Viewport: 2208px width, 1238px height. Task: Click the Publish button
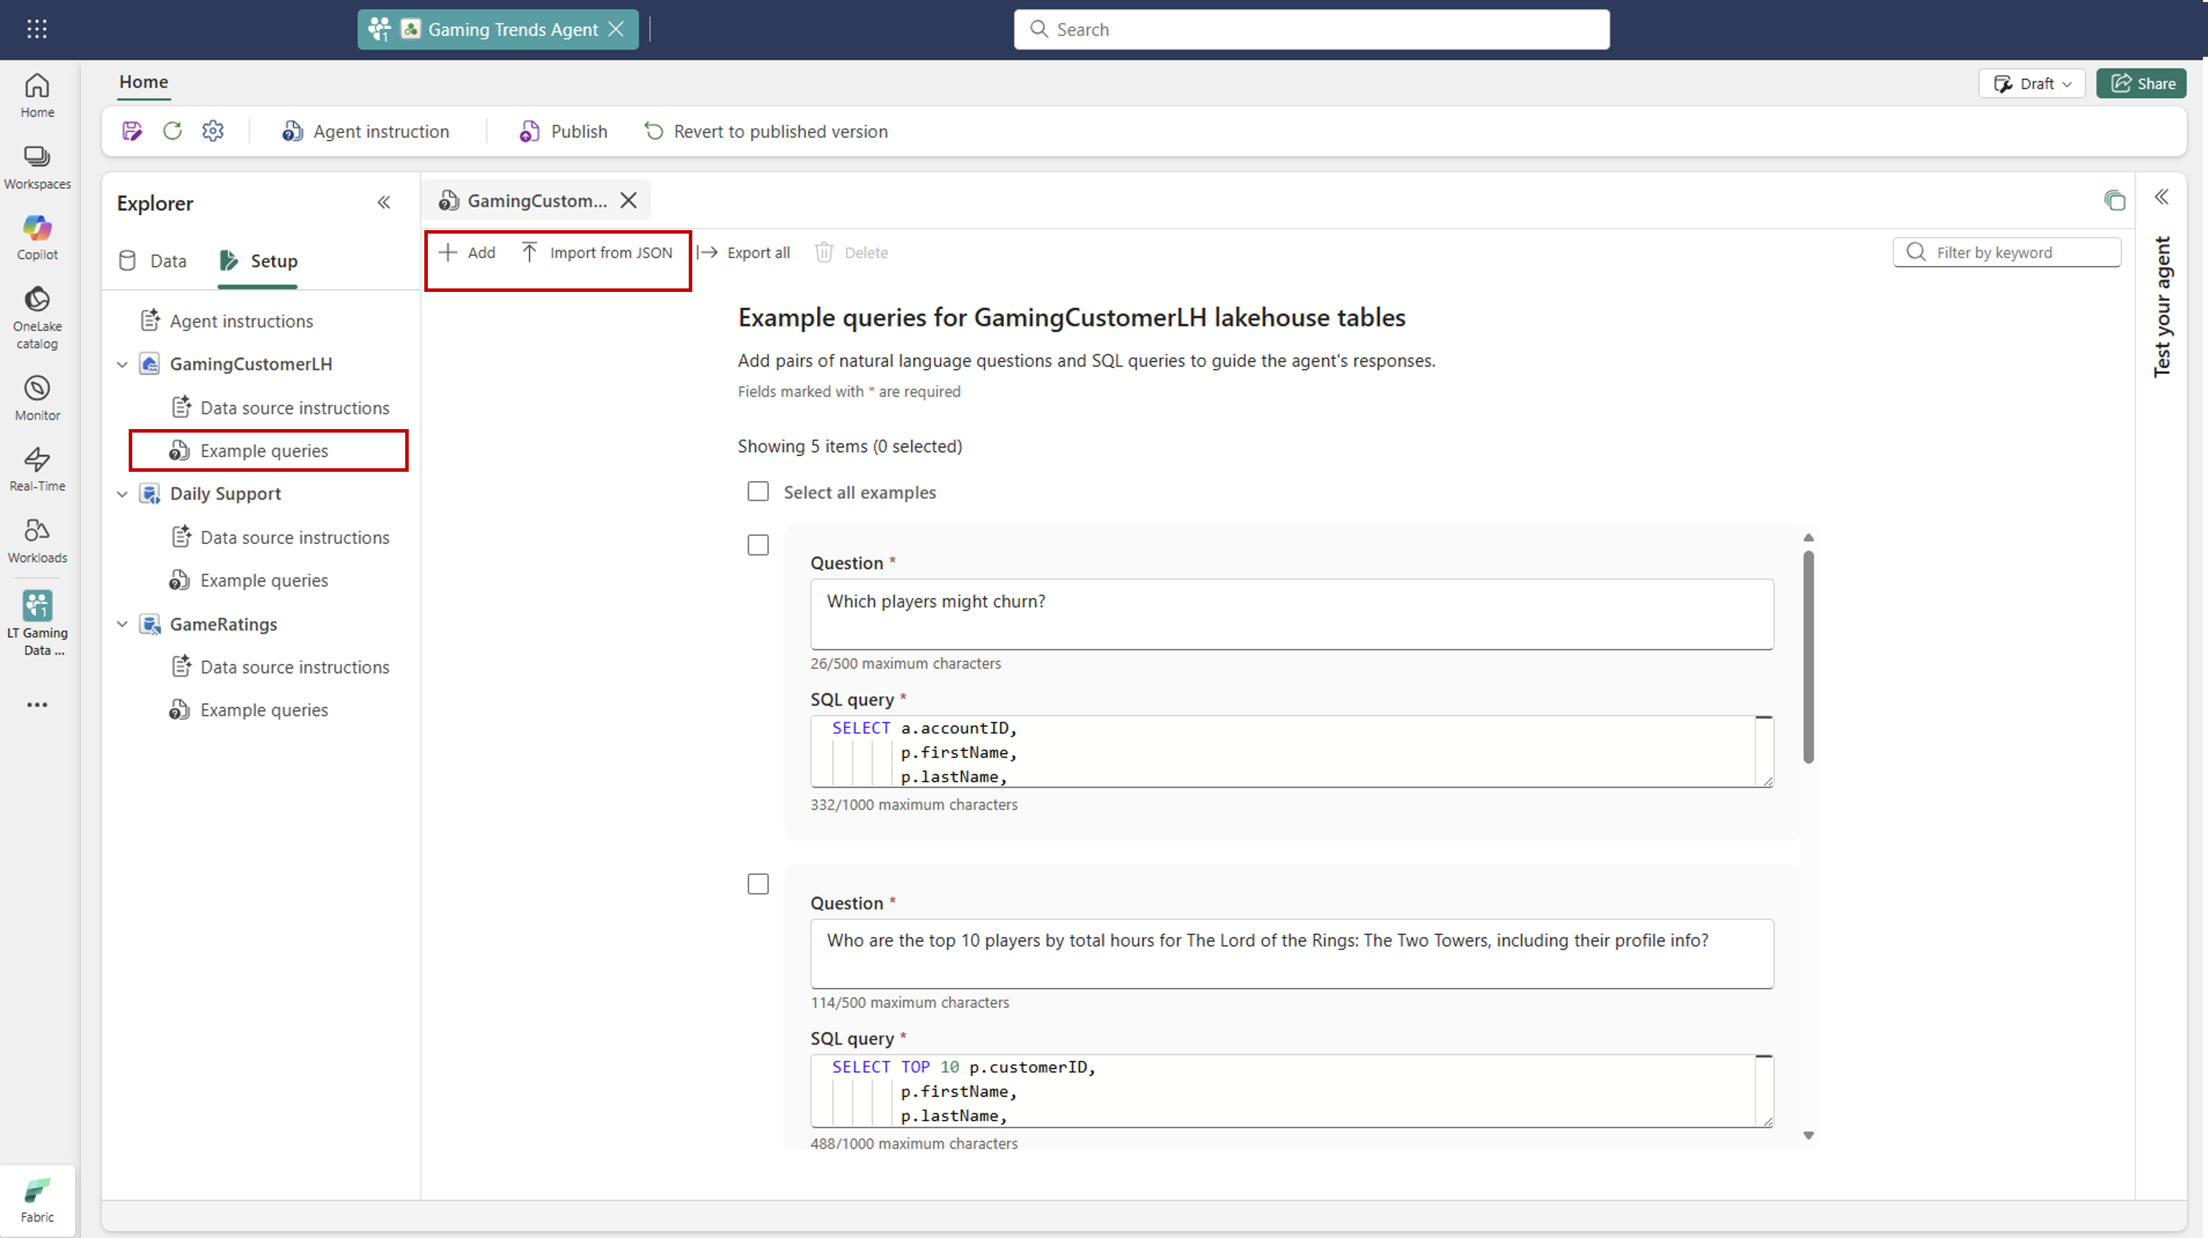click(x=563, y=131)
